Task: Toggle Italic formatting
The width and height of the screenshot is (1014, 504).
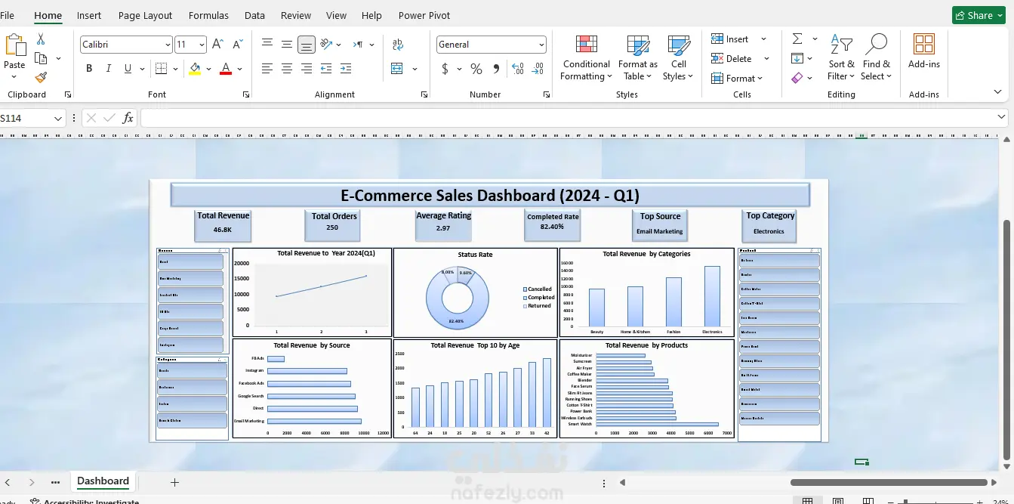Action: tap(109, 69)
